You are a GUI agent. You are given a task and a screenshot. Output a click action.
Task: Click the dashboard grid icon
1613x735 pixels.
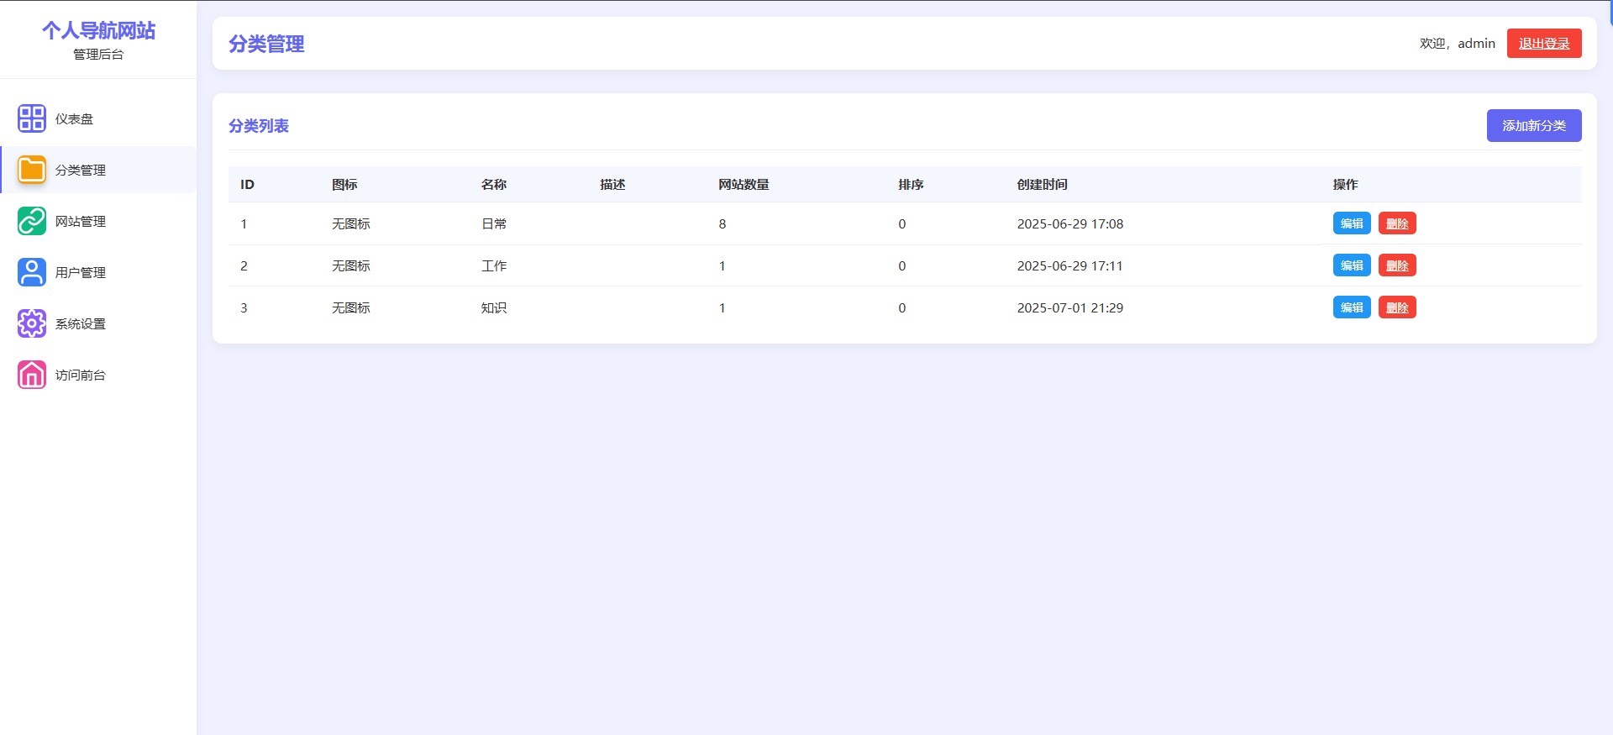click(32, 118)
